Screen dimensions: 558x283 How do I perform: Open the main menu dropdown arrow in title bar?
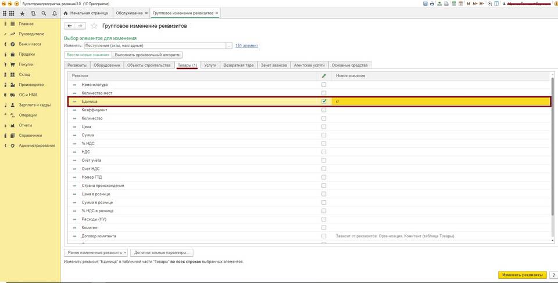[x=17, y=3]
